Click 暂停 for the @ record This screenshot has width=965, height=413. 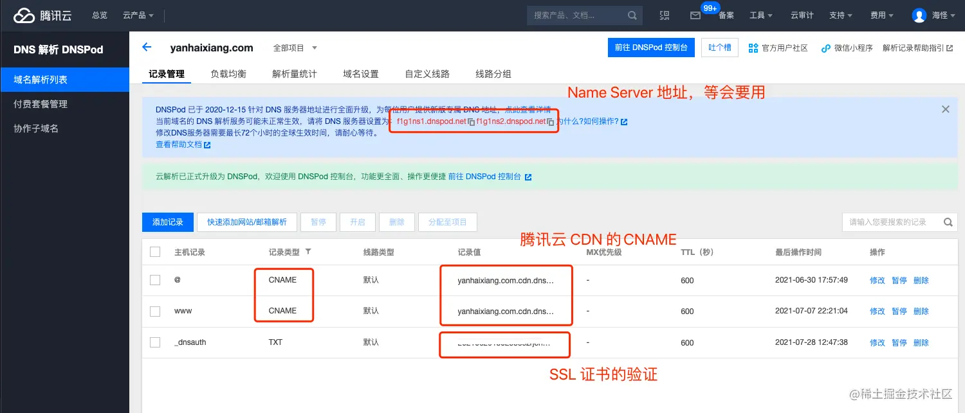coord(899,281)
